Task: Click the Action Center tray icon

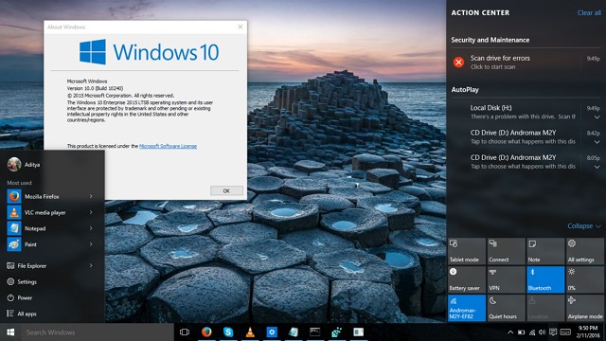Action: click(553, 332)
